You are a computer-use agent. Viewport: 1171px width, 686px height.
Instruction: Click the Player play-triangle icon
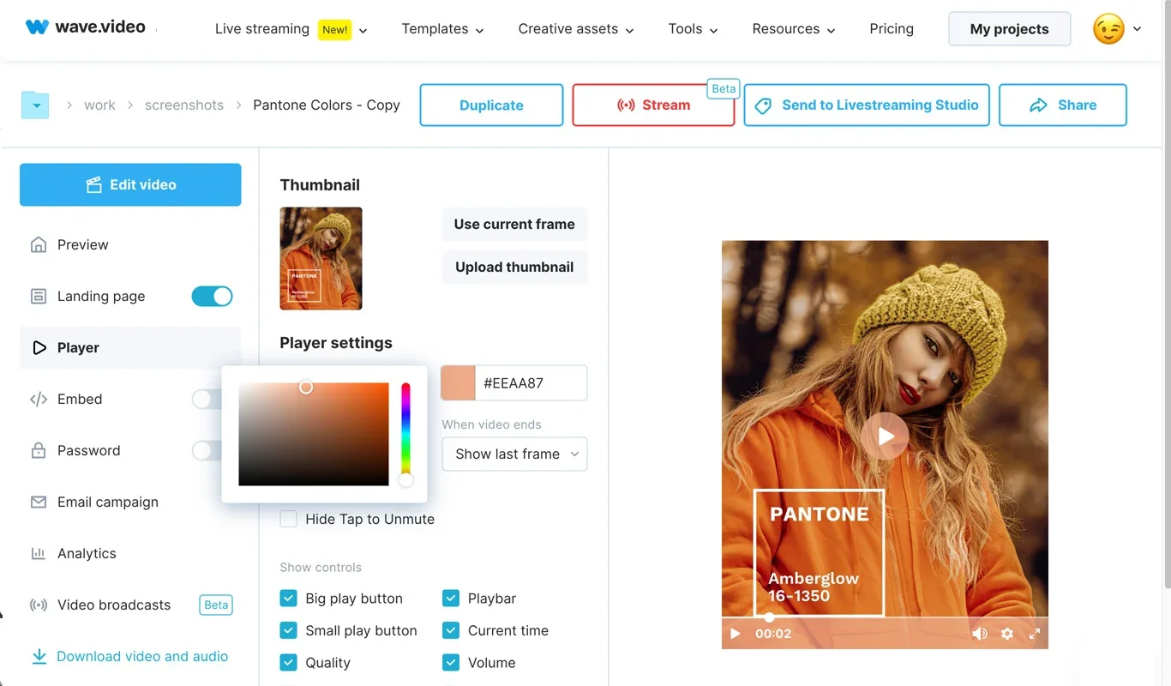pos(39,347)
